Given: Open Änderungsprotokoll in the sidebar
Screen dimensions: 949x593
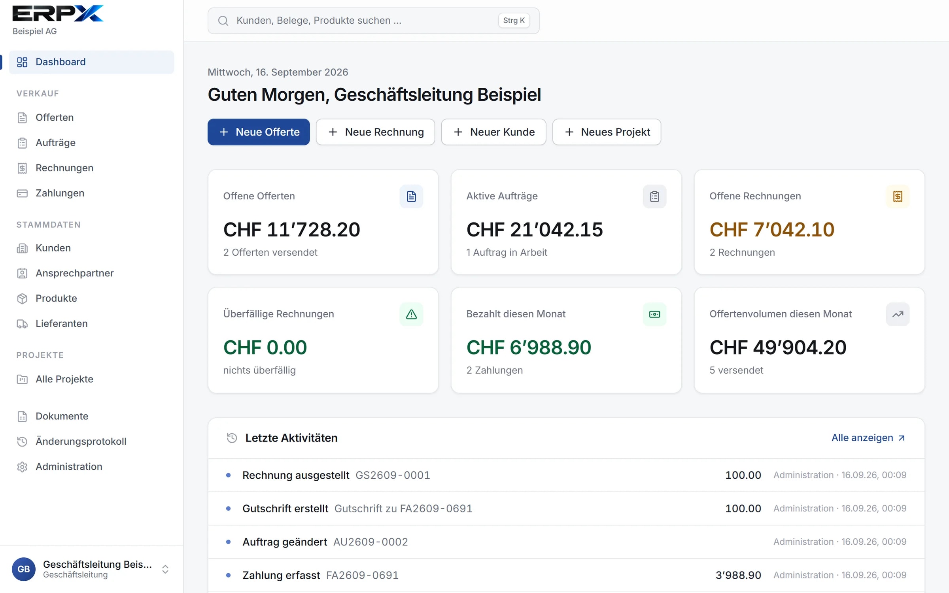Looking at the screenshot, I should click(91, 442).
